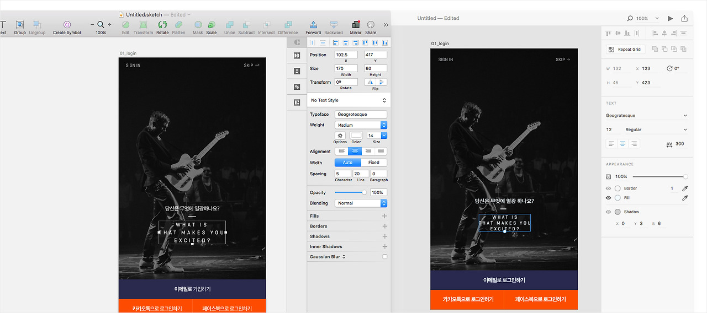Open No Text Style dropdown

(x=349, y=100)
